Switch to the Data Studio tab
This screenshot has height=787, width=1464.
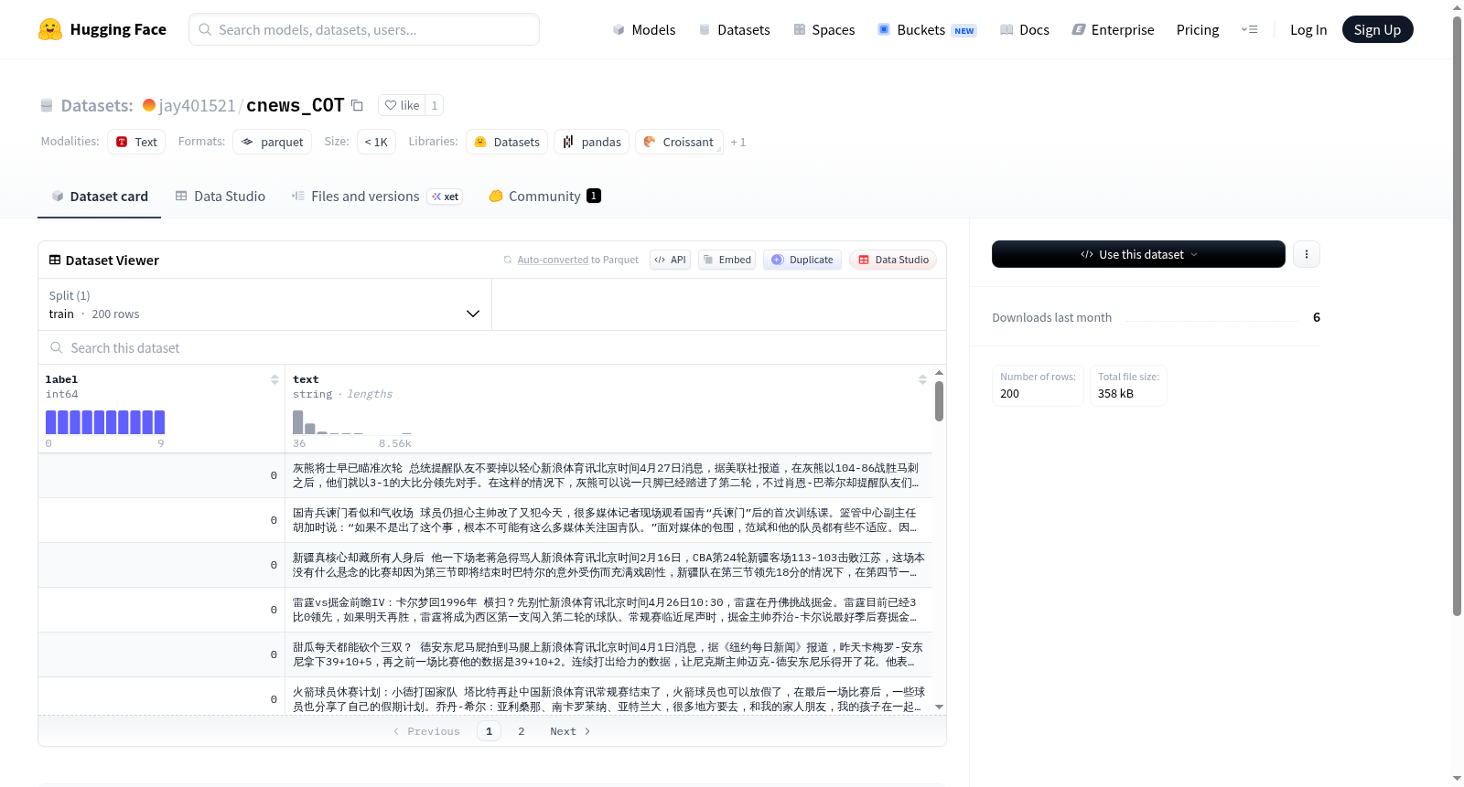click(x=221, y=196)
